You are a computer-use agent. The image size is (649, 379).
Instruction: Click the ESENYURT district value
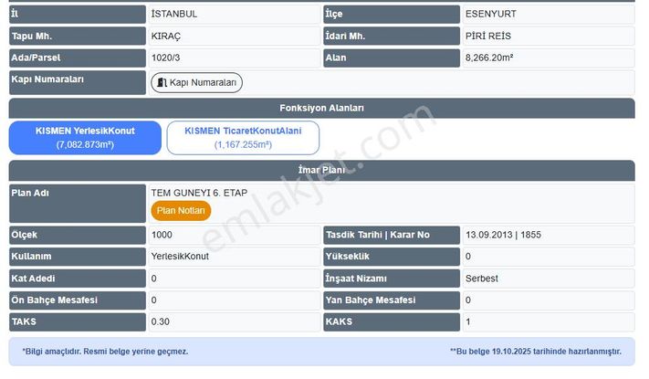491,15
